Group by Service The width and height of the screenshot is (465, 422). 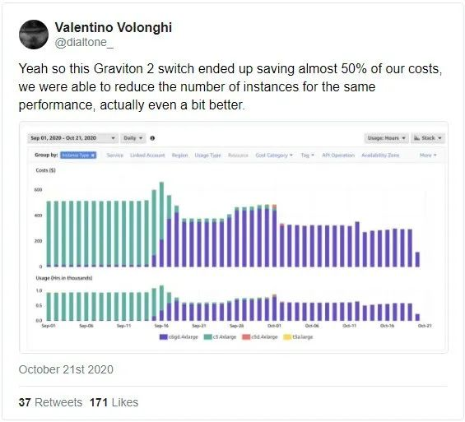[x=114, y=155]
